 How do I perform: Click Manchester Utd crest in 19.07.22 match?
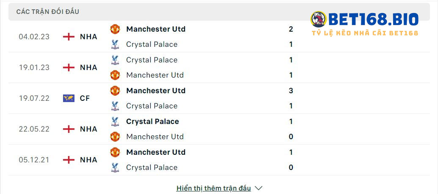tap(115, 90)
